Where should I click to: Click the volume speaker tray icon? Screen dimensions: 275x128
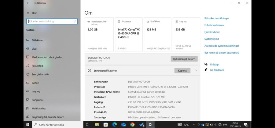[x=215, y=125]
